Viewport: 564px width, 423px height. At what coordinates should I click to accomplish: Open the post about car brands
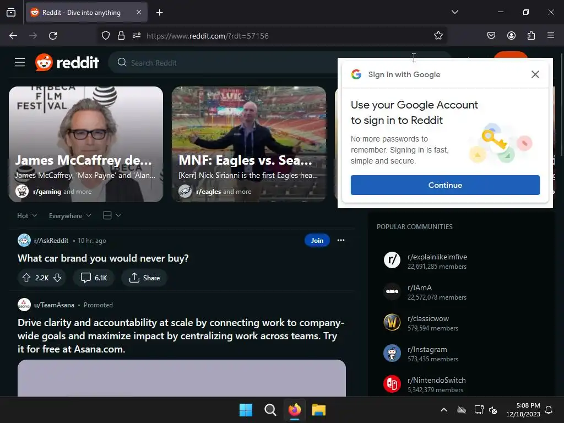(x=103, y=258)
